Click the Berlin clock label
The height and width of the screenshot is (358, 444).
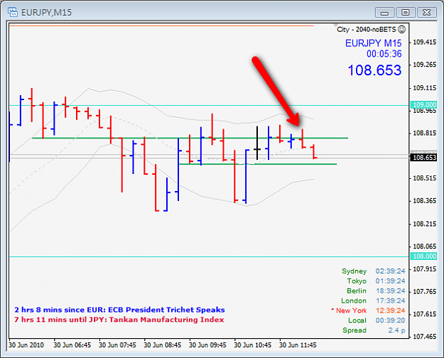coord(357,291)
